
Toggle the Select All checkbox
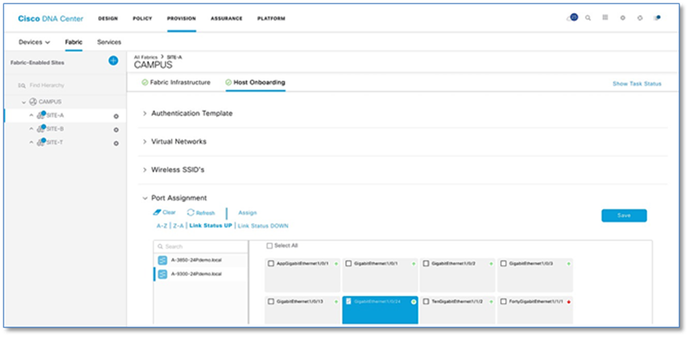click(x=269, y=246)
